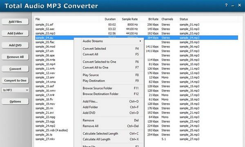The image size is (245, 147).
Task: Select file sample_10.mp4
Action: pos(45,64)
